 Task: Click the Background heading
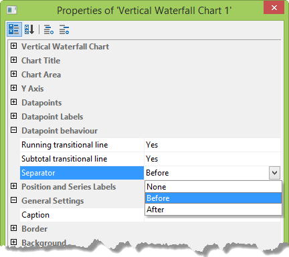pos(44,242)
